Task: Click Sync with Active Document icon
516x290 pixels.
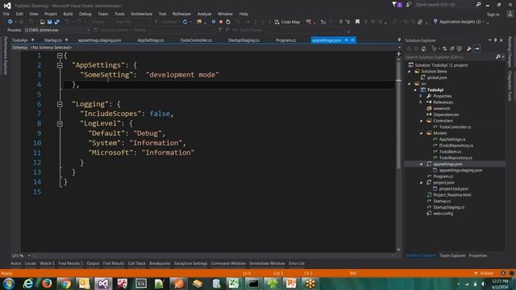Action: pos(444,48)
